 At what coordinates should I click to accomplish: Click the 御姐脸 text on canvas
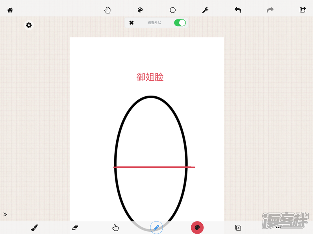pos(150,77)
